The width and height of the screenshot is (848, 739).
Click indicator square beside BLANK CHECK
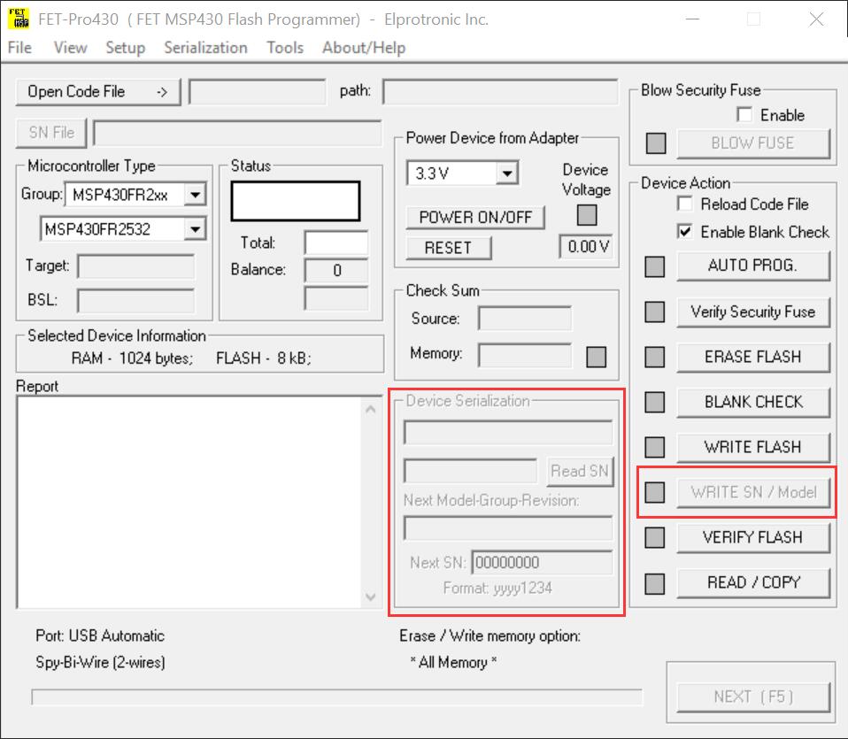click(654, 402)
